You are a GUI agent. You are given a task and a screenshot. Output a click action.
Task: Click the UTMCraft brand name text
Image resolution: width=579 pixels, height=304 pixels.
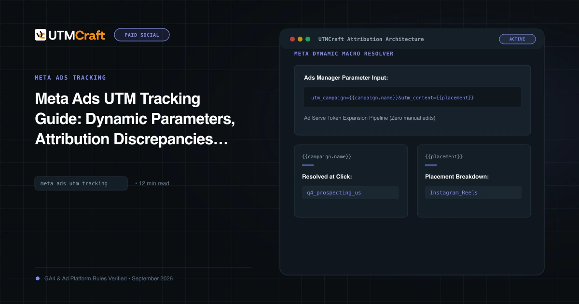pos(76,35)
